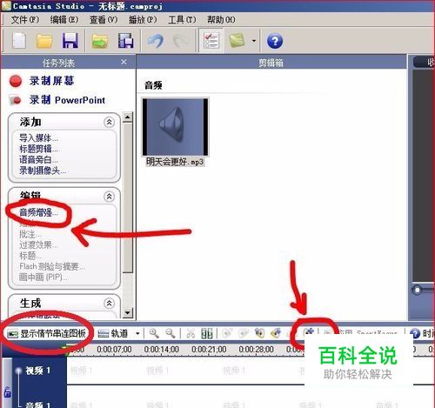Zoom in the timeline with the plus magnifier
The width and height of the screenshot is (435, 408).
154,333
